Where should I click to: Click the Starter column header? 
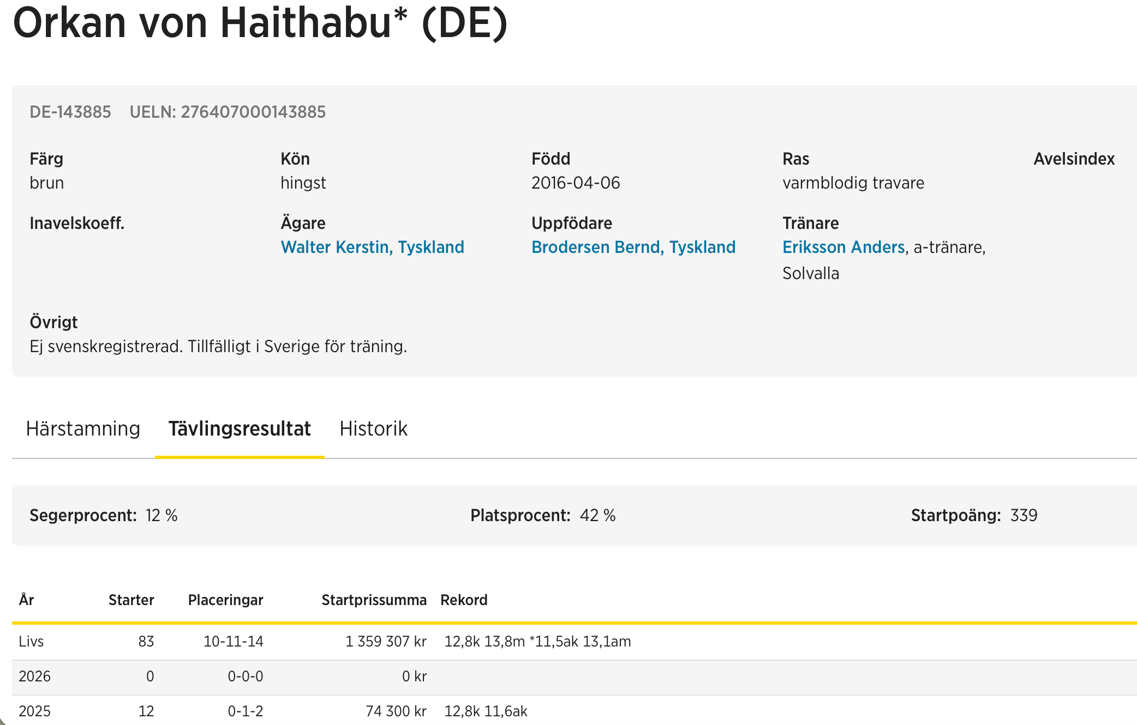[131, 600]
